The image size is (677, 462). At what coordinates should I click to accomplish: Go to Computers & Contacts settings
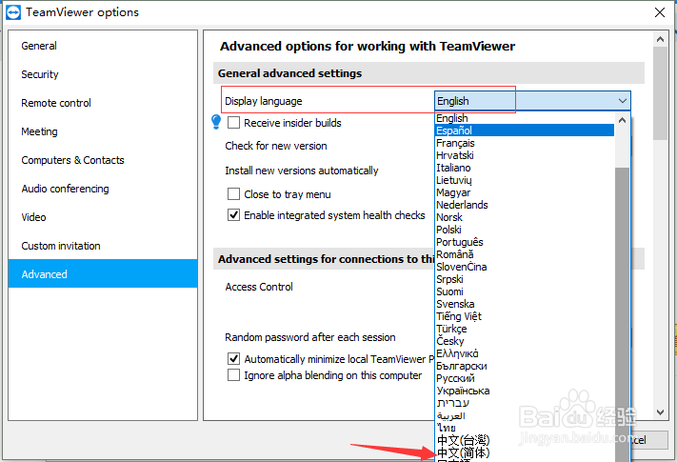[x=102, y=160]
